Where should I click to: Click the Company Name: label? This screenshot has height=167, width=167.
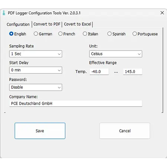coord(23,97)
